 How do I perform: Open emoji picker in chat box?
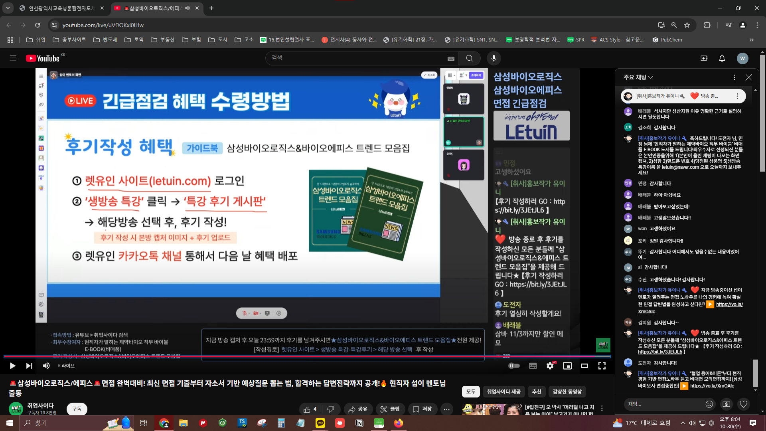pos(709,404)
